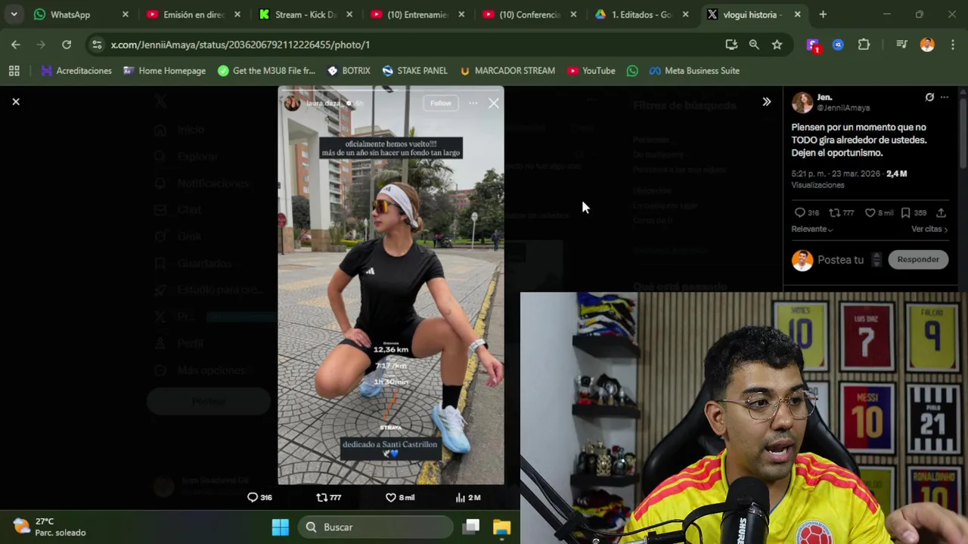This screenshot has width=968, height=544.
Task: Open the Relevante sort dropdown
Action: point(812,229)
